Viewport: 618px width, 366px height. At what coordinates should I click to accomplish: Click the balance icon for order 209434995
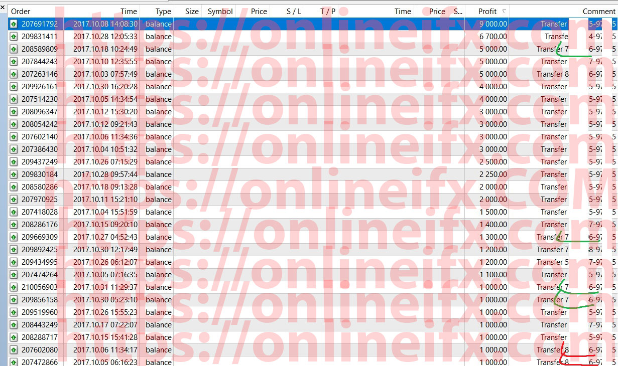[14, 262]
